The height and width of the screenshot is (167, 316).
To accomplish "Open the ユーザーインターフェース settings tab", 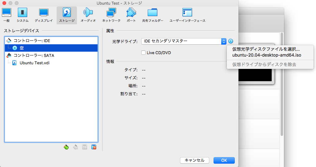I will click(187, 15).
